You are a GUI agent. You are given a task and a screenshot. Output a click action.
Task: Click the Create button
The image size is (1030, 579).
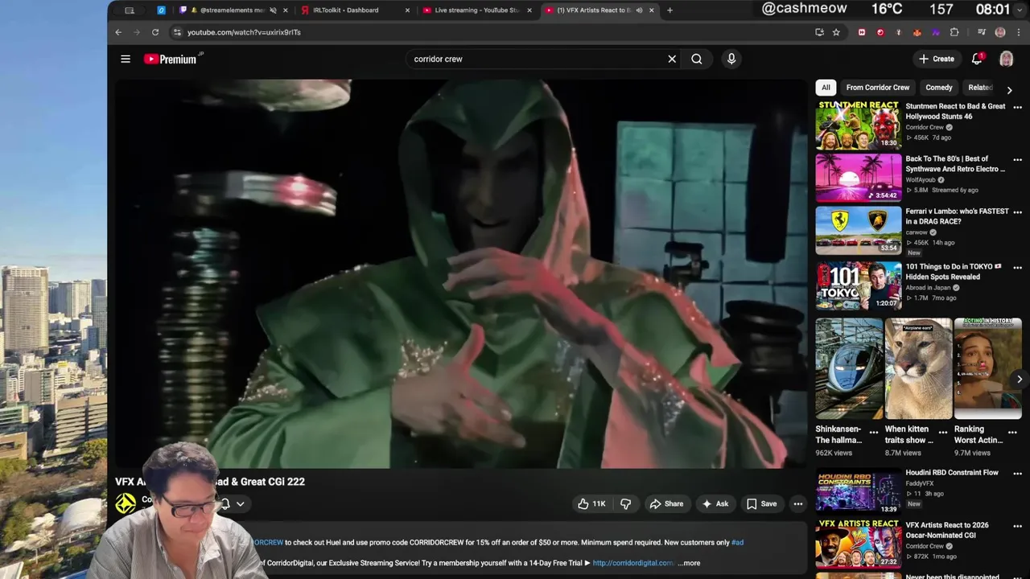(x=937, y=59)
